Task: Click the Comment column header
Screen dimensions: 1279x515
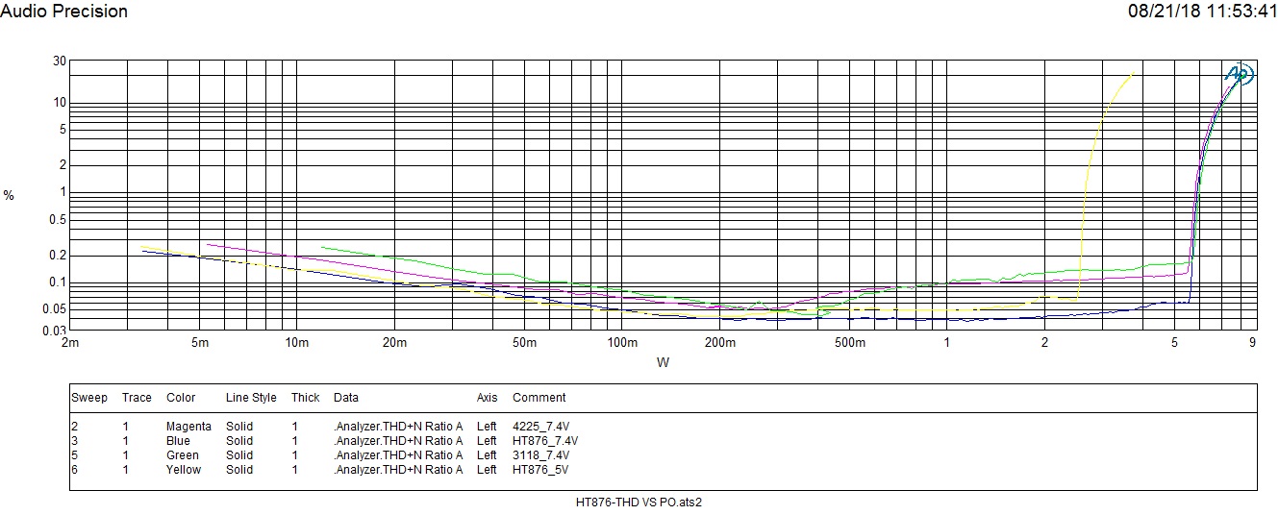Action: pyautogui.click(x=539, y=398)
